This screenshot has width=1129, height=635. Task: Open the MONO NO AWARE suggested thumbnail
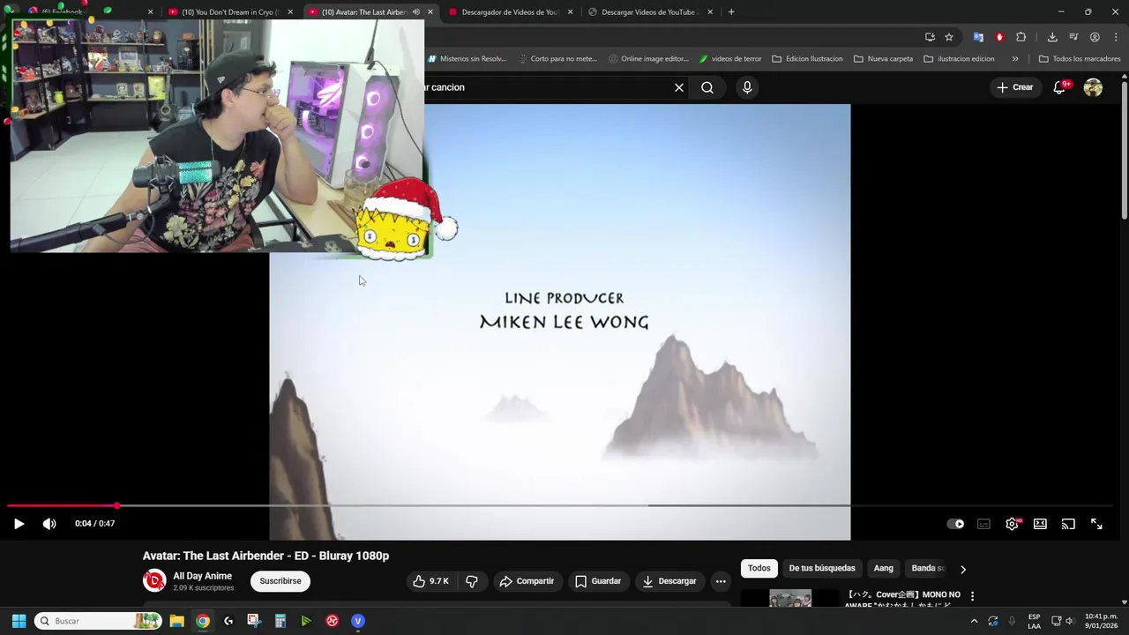click(x=790, y=598)
